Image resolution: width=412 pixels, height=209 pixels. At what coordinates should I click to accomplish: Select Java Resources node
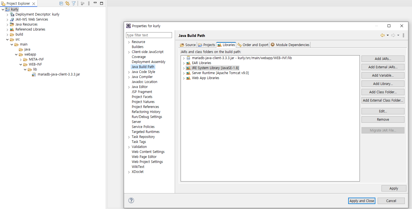pos(26,24)
